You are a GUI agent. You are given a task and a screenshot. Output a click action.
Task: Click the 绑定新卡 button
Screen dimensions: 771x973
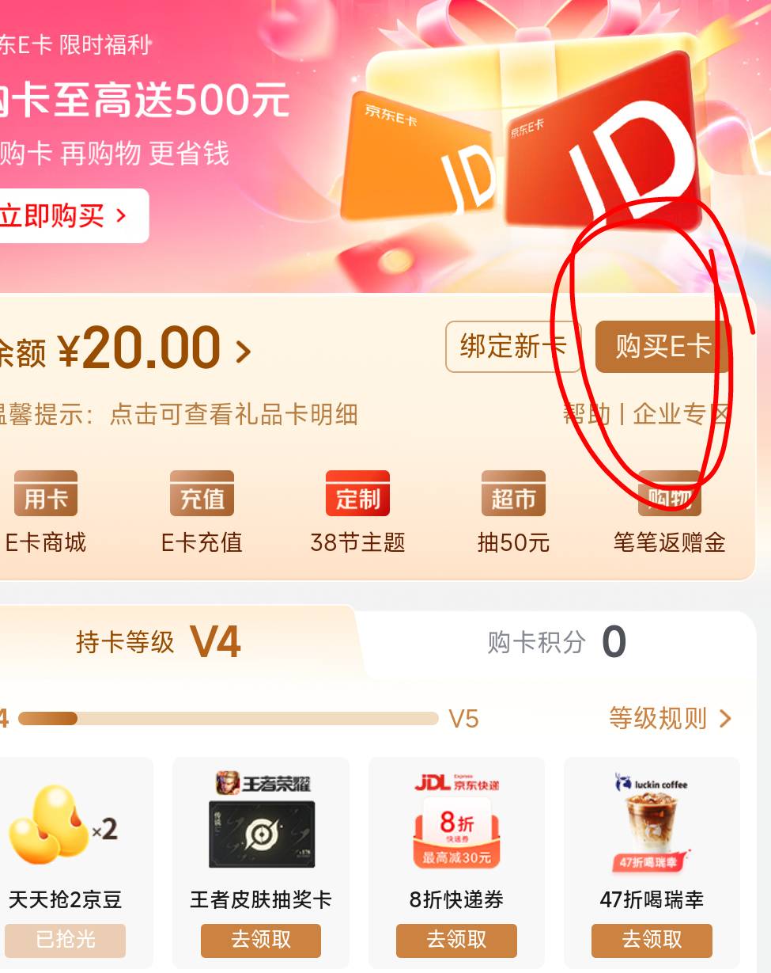[x=513, y=346]
